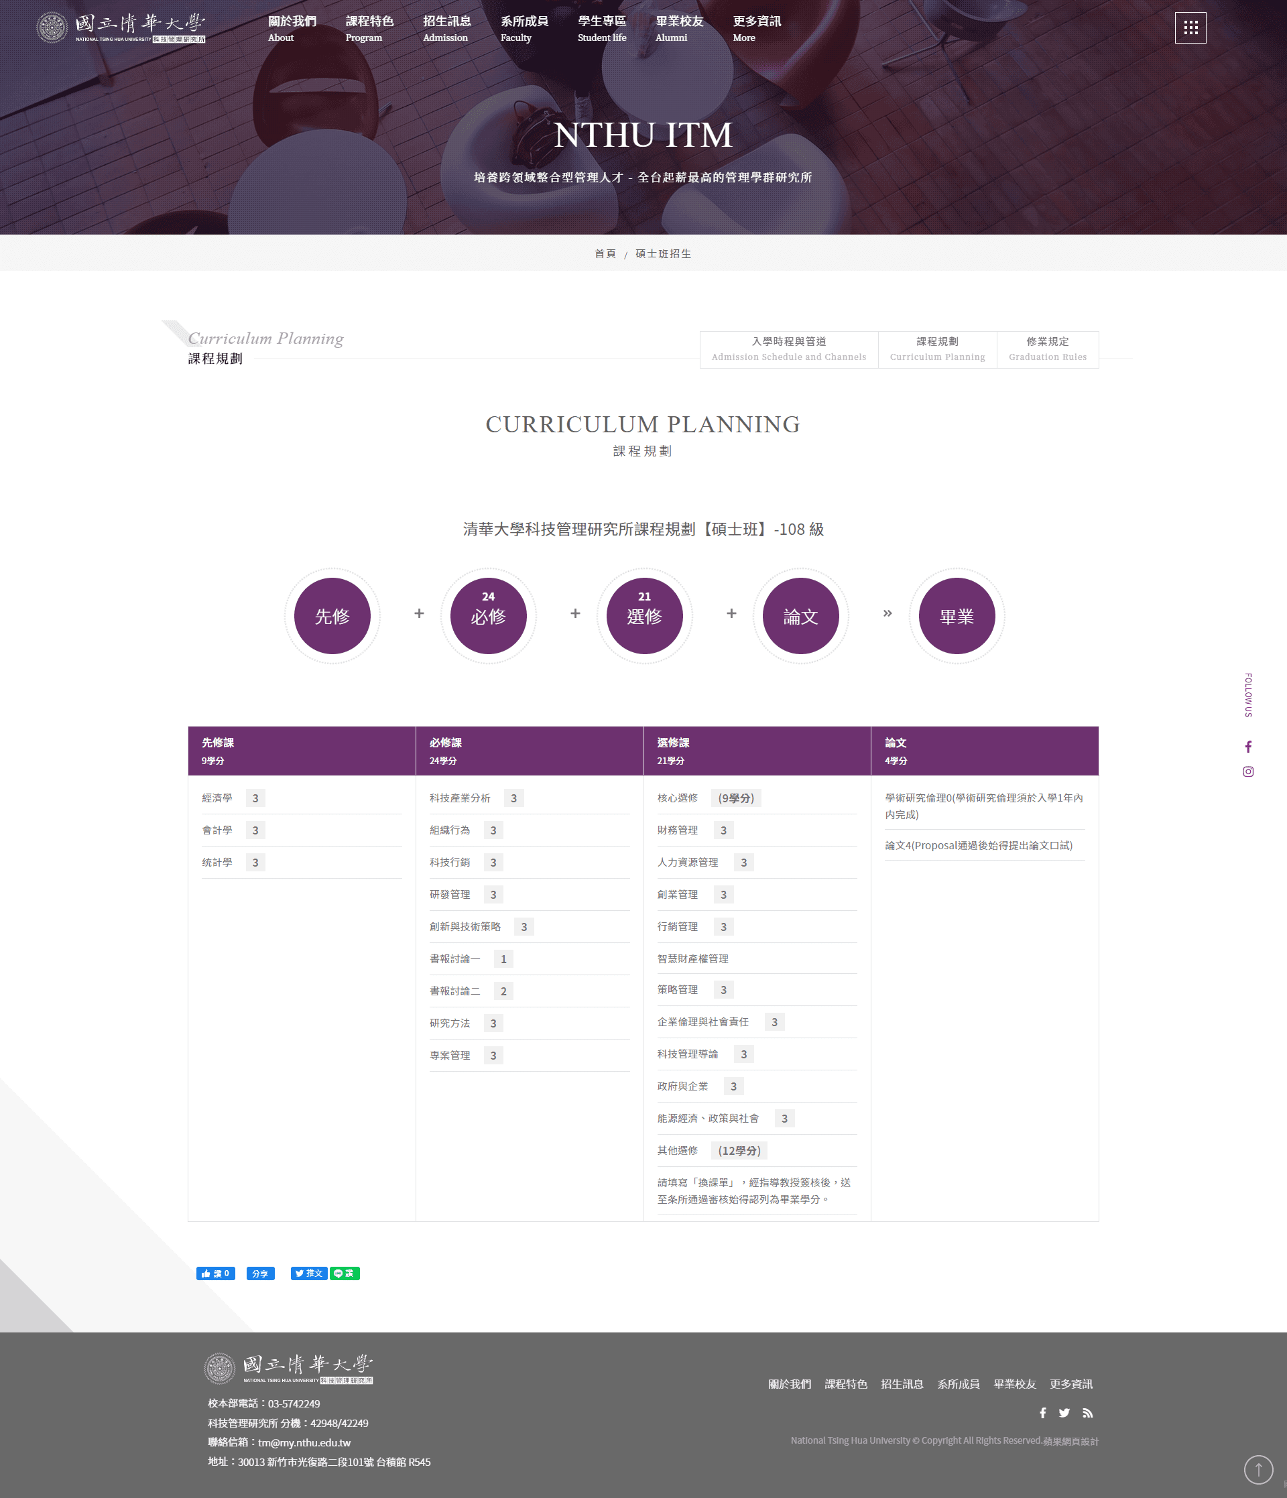Screen dimensions: 1287x1498
Task: Click the Facebook 讚 like button
Action: (x=215, y=1273)
